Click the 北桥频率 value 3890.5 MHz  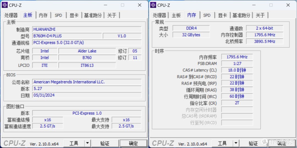click(265, 42)
